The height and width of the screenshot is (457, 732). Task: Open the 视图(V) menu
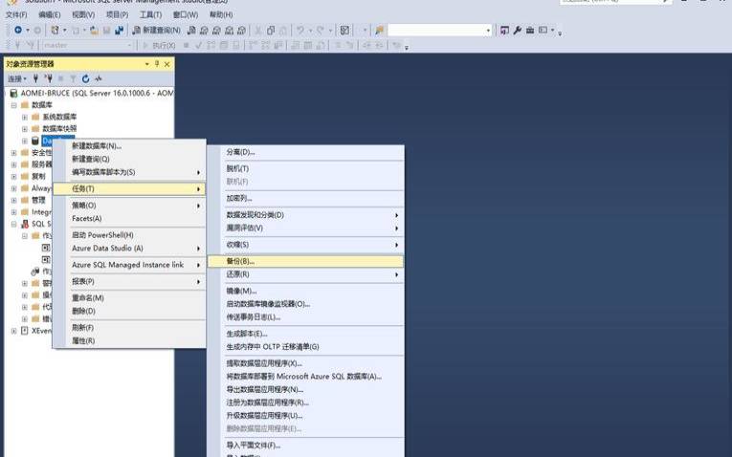83,15
